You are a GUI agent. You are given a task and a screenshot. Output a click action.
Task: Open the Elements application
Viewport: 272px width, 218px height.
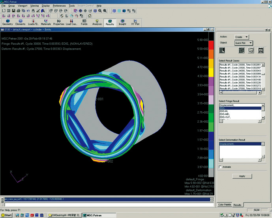(21, 23)
